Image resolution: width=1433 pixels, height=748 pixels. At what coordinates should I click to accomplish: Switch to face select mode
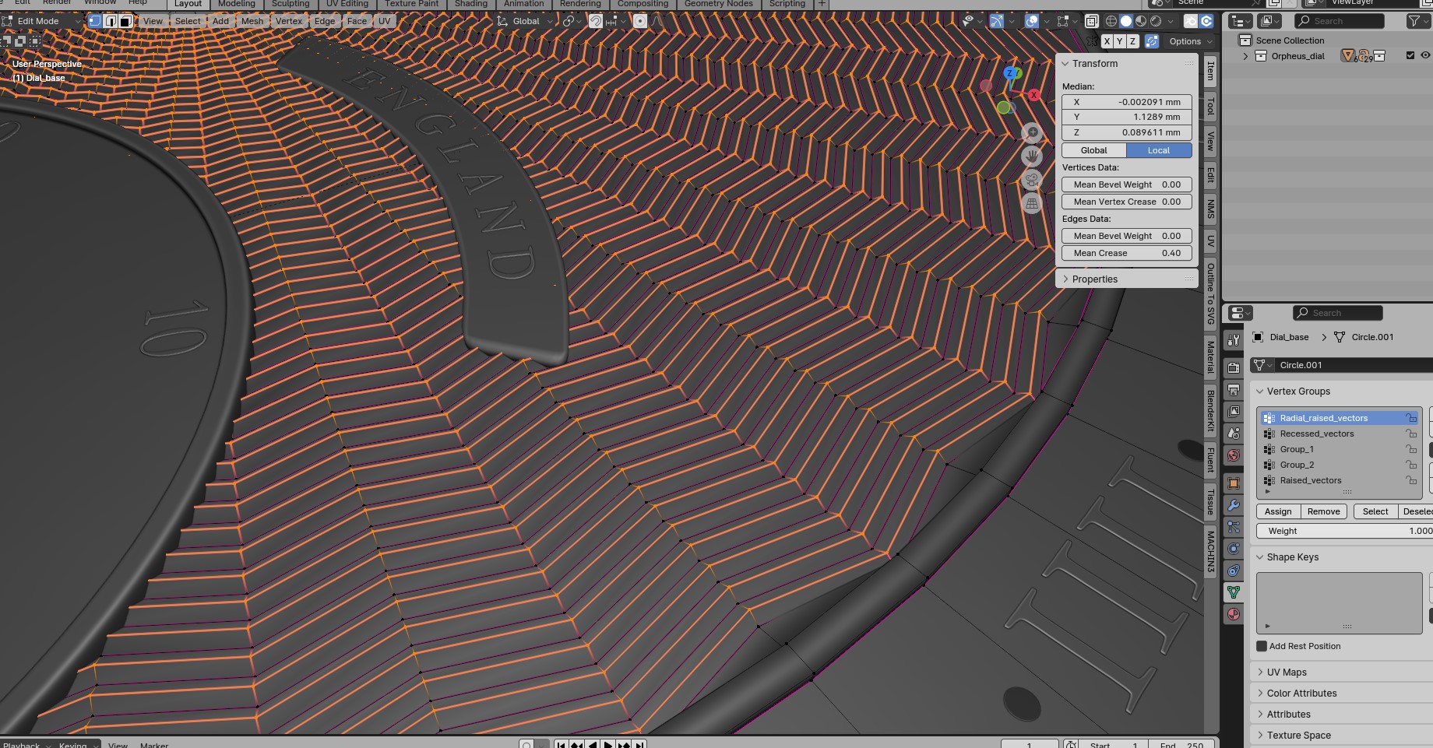(125, 21)
